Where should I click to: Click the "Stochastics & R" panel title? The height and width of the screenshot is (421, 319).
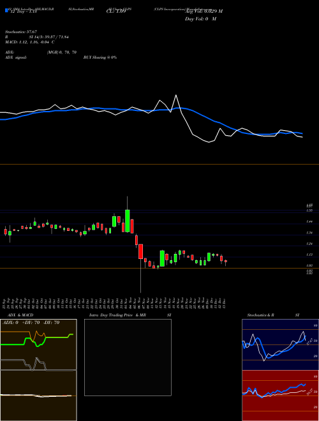point(260,315)
